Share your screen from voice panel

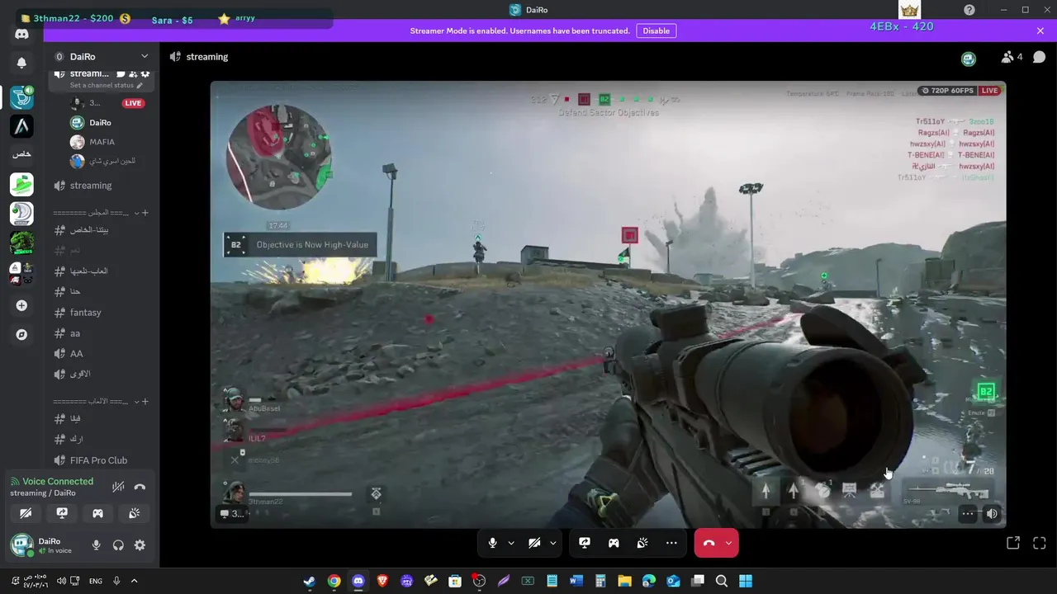point(62,513)
